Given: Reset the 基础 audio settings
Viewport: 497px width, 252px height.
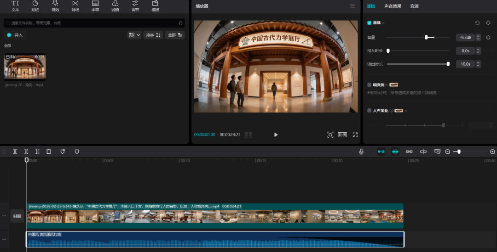Looking at the screenshot, I should pyautogui.click(x=477, y=22).
